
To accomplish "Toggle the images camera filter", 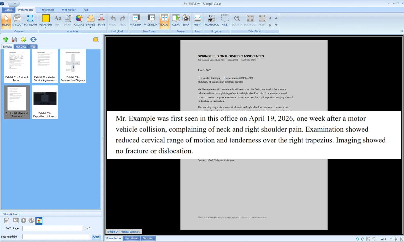I will (16, 220).
